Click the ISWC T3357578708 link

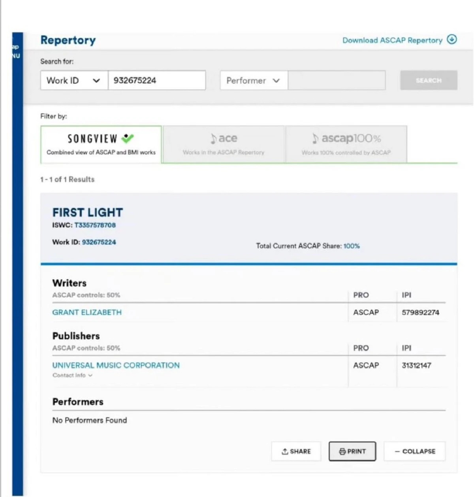point(95,225)
